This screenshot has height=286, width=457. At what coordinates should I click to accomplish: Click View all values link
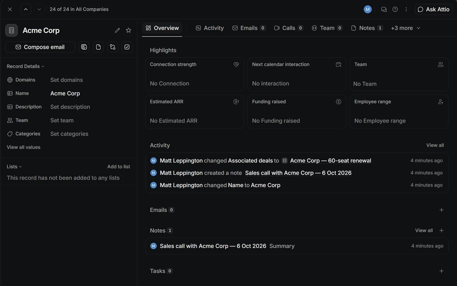pos(24,147)
